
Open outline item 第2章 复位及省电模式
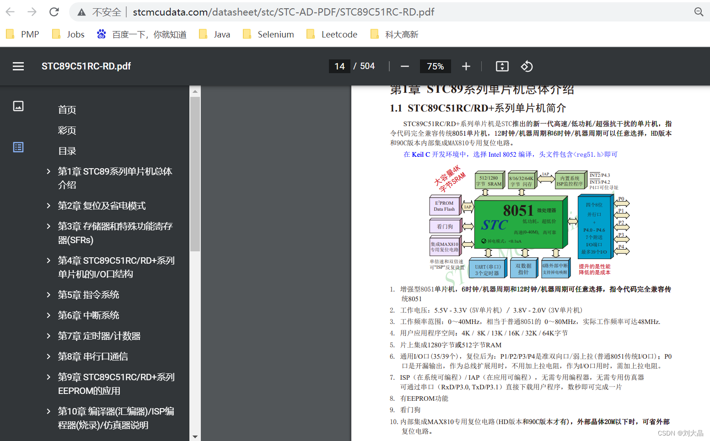pyautogui.click(x=102, y=206)
